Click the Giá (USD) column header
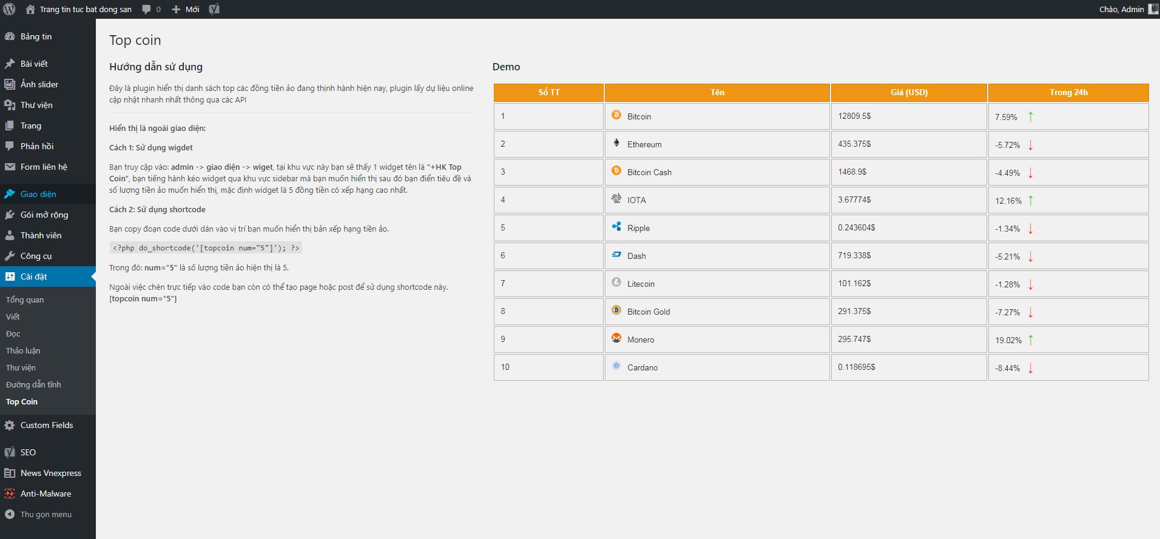Image resolution: width=1160 pixels, height=539 pixels. tap(908, 92)
